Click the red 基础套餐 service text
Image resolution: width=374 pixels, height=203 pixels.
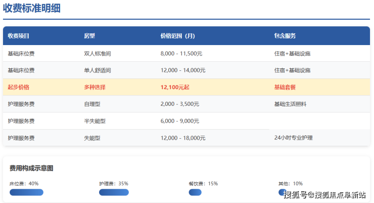(x=285, y=87)
